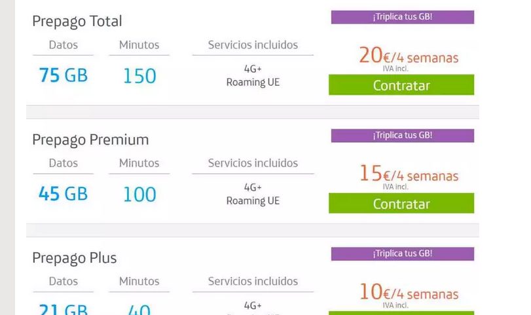Open the Prepago Premium plan heading
Image resolution: width=531 pixels, height=315 pixels.
90,139
